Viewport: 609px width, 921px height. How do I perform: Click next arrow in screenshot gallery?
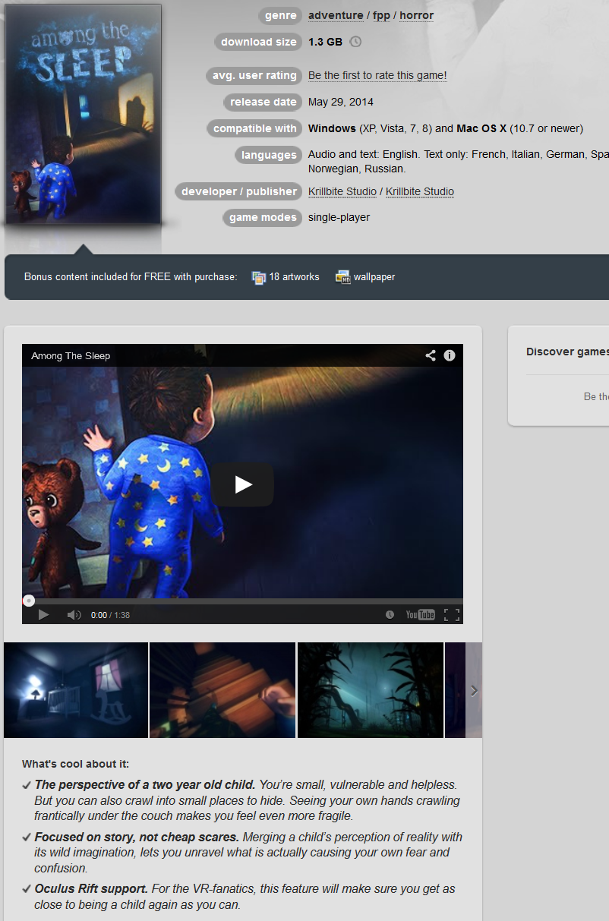click(x=474, y=690)
